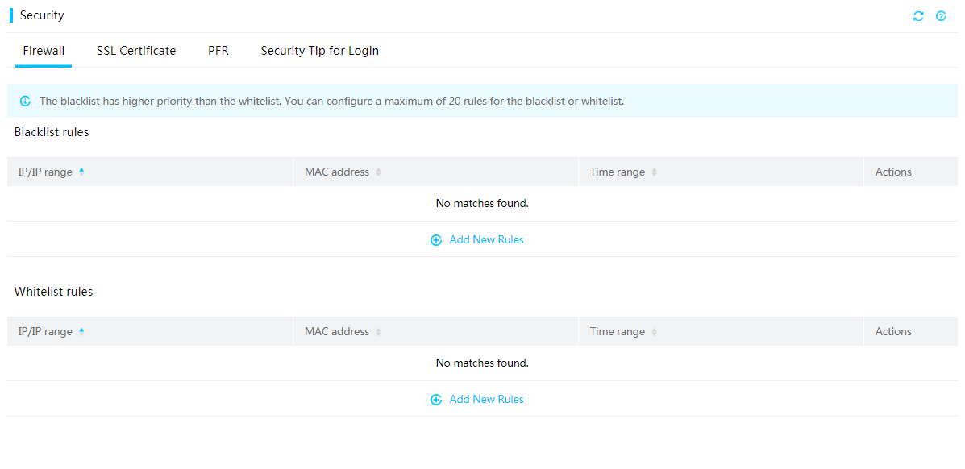Viewport: 965px width, 469px height.
Task: Switch to the SSL Certificate tab
Action: tap(136, 51)
